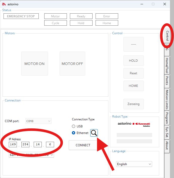Click the EMERGENCY STOP status indicator
This screenshot has height=178, width=174.
[x=21, y=16]
